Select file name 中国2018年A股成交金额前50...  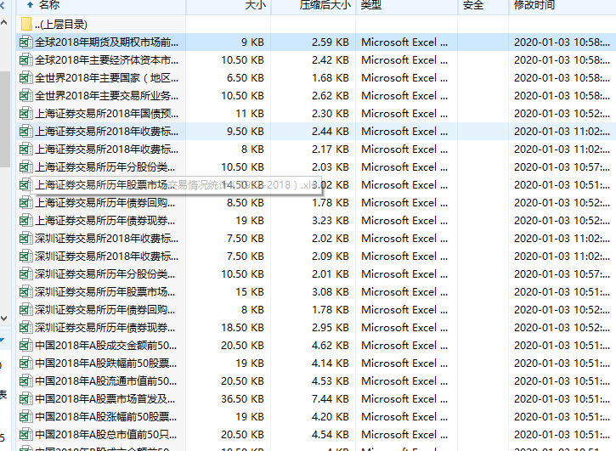(x=105, y=346)
